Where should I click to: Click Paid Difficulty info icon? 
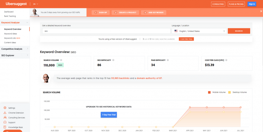168,60
